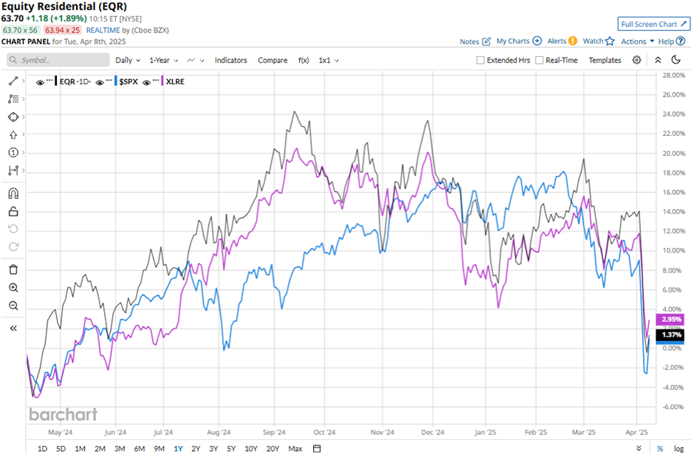This screenshot has height=454, width=694.
Task: Open XLRE series options ellipsis
Action: [x=156, y=80]
